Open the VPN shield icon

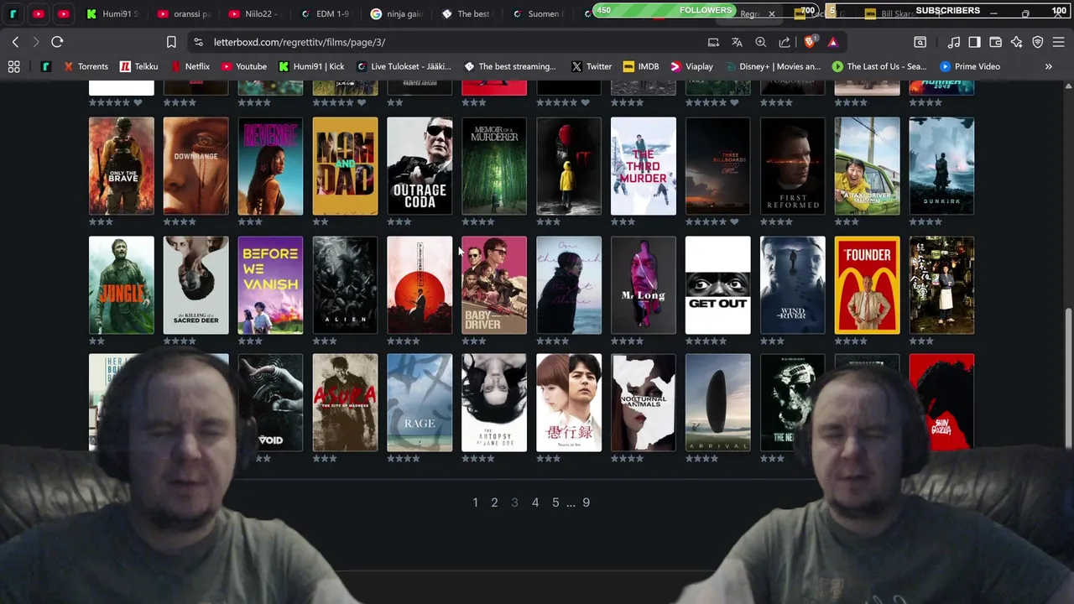pos(1038,42)
